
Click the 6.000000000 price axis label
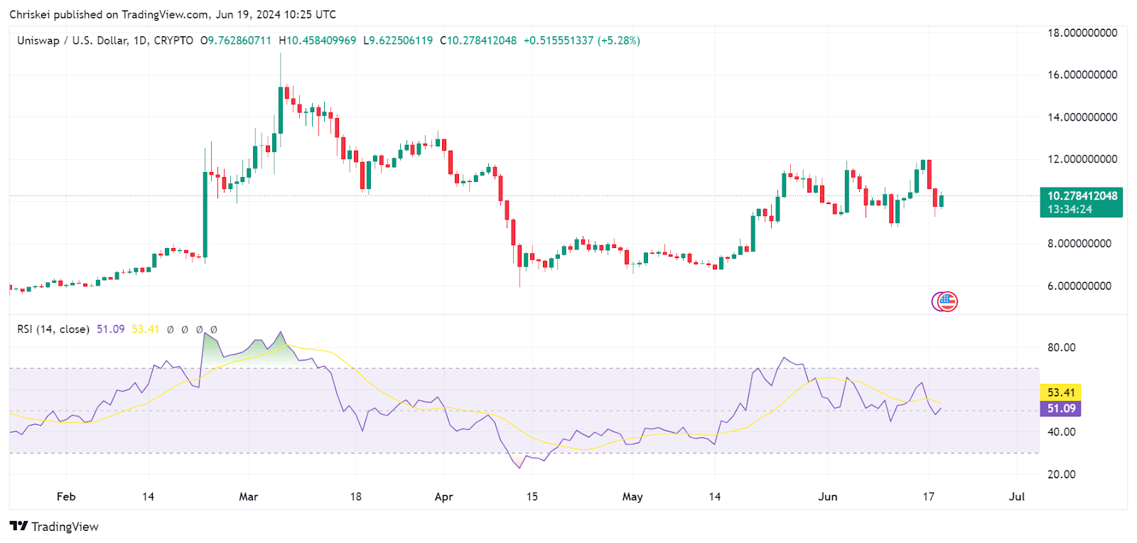point(1079,286)
